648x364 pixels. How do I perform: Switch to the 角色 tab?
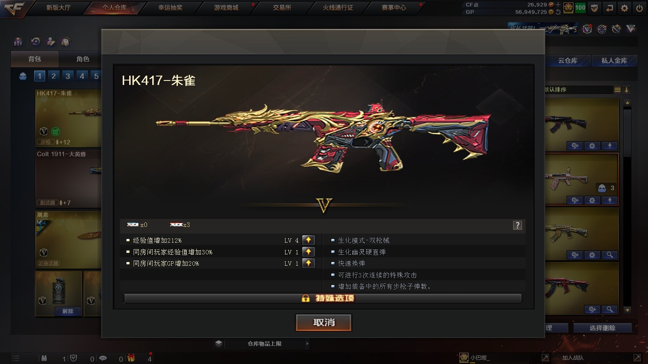[83, 59]
